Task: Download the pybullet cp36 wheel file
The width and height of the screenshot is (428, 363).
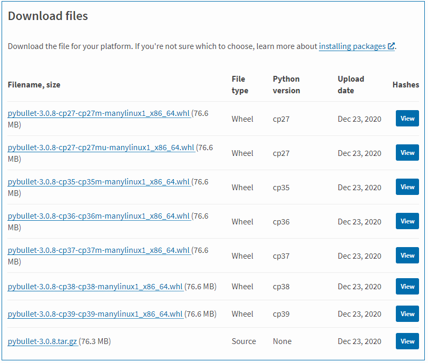Action: (x=99, y=215)
